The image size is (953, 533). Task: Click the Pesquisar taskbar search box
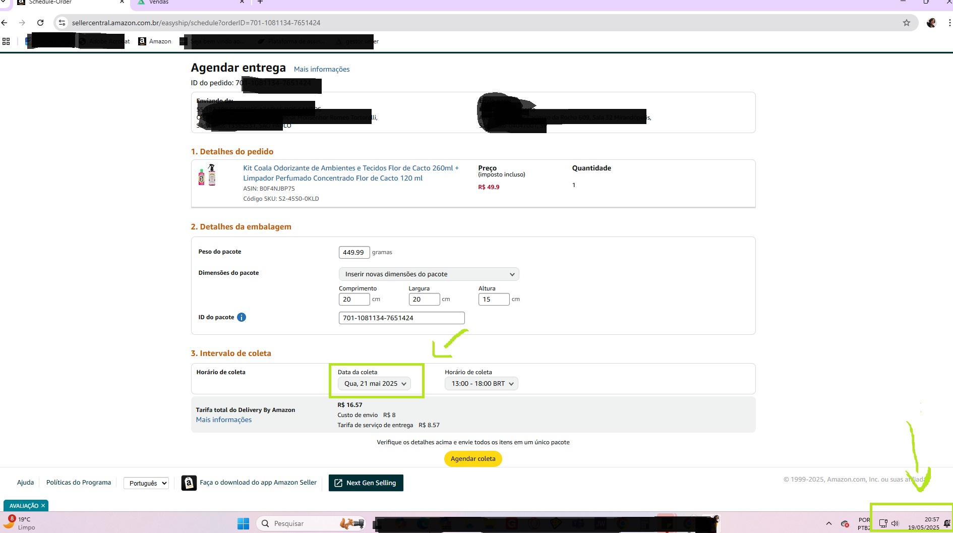coord(310,523)
